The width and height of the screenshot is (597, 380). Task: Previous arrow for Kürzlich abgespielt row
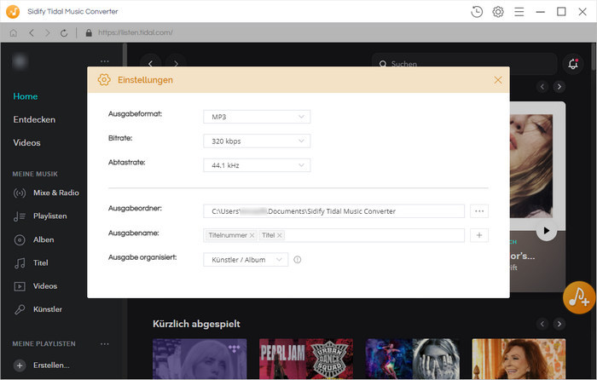(542, 324)
